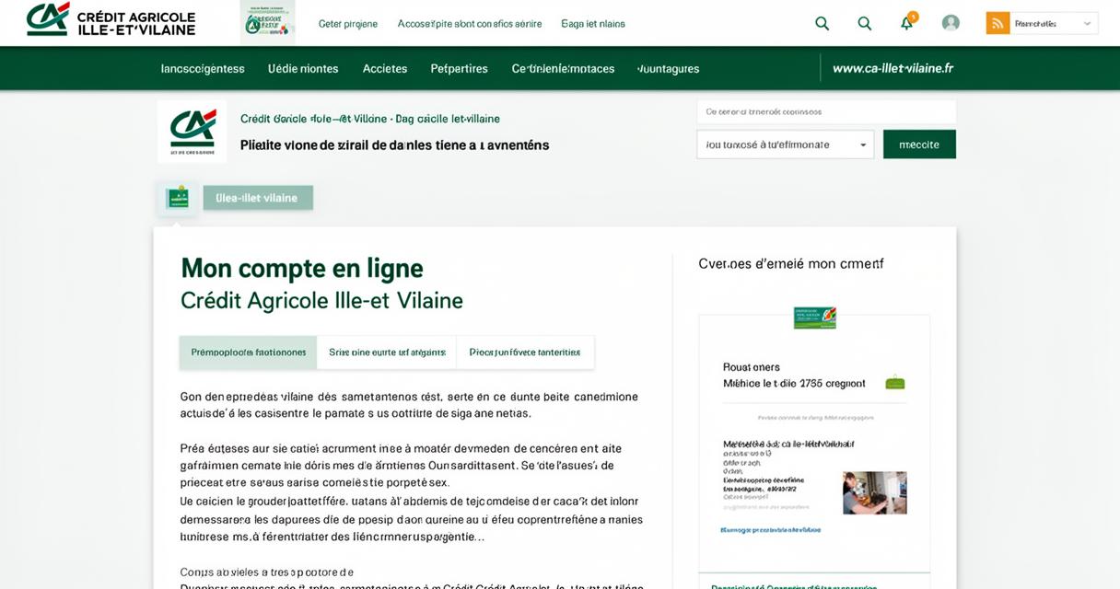This screenshot has width=1120, height=589.
Task: Click the small green badge logo in header
Action: tap(267, 22)
